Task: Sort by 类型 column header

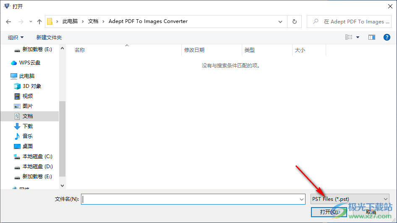Action: tap(267, 50)
